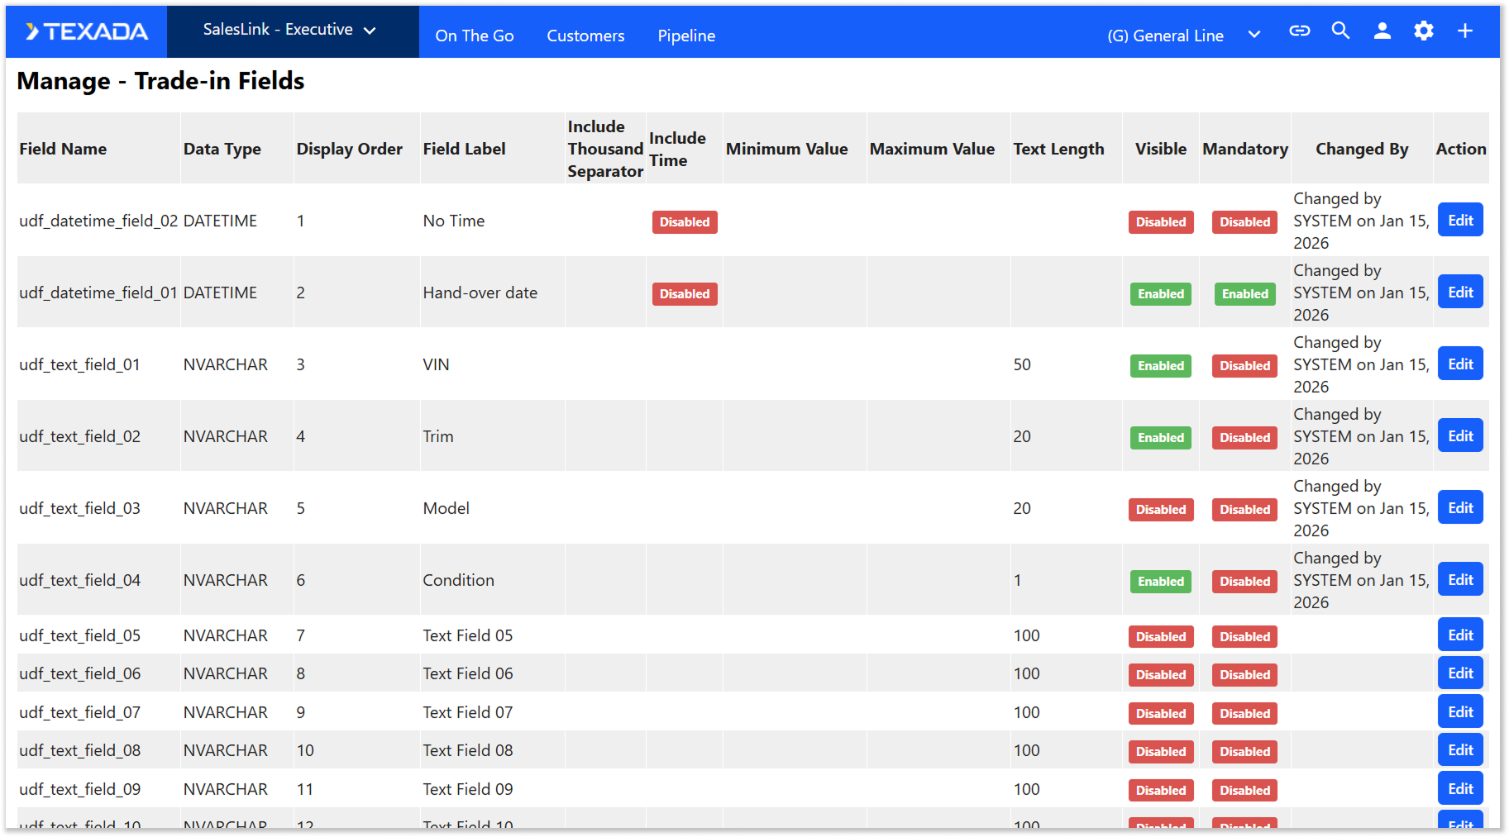Image resolution: width=1509 pixels, height=837 pixels.
Task: Open the link chain icon in header
Action: [x=1299, y=31]
